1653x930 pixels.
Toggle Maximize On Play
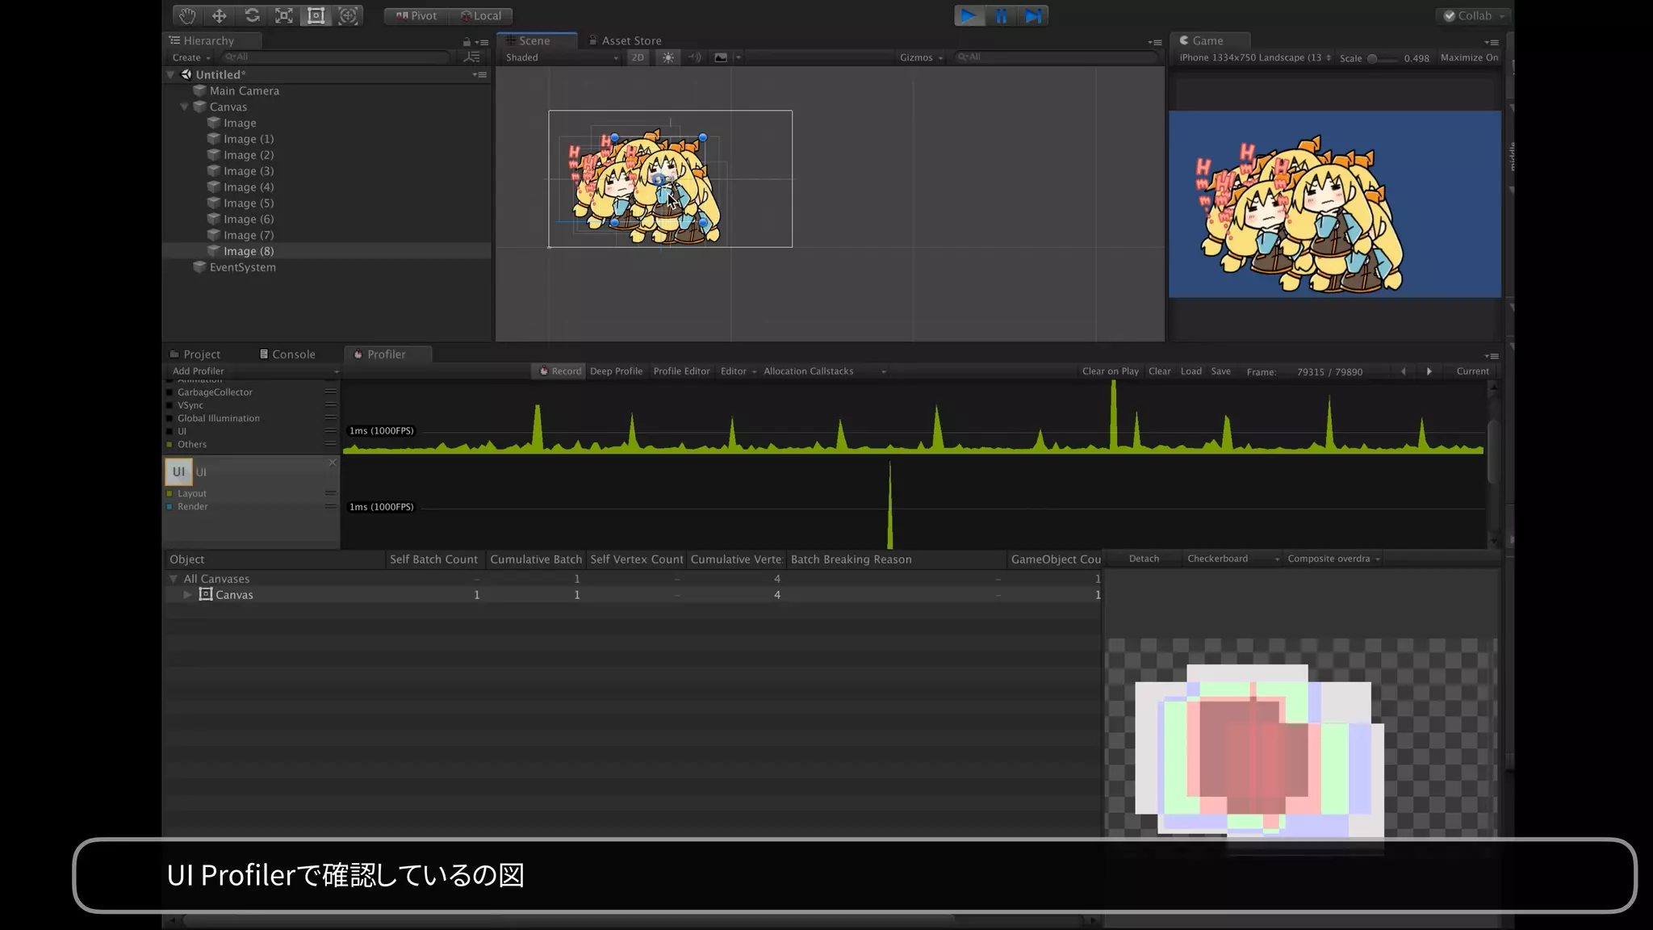[x=1469, y=57]
